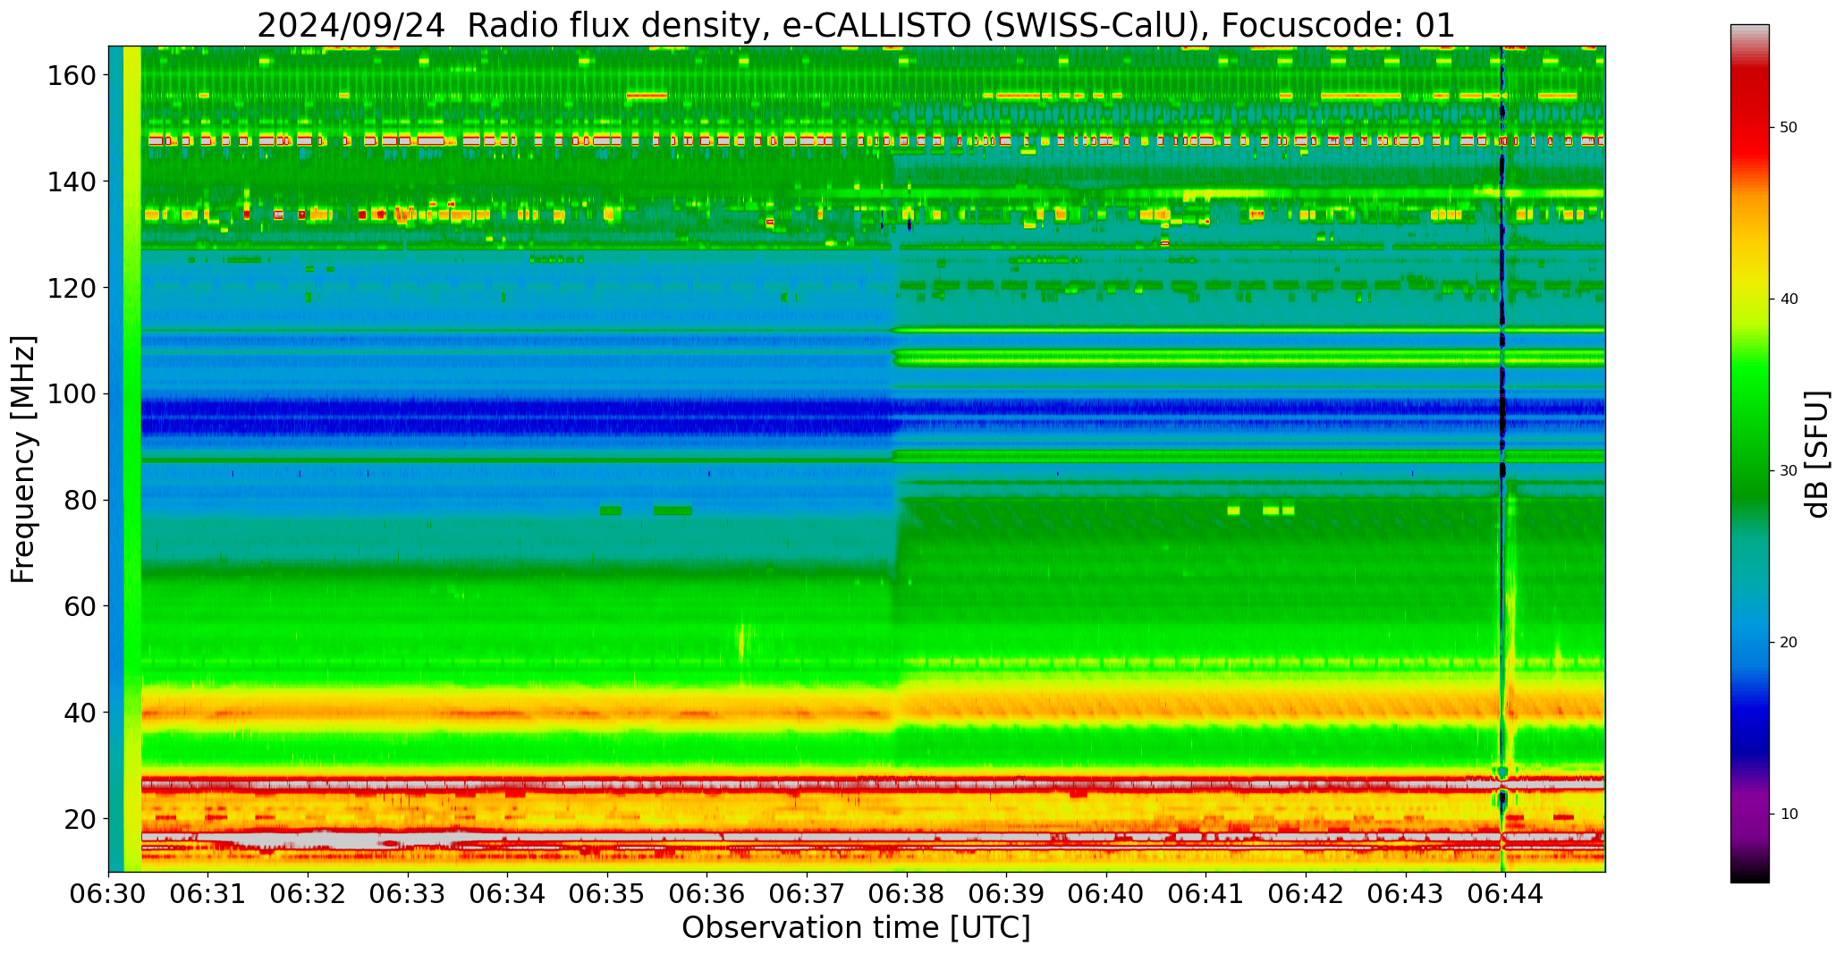Click the 06:44 time tick label
This screenshot has width=1844, height=954.
pos(1506,892)
